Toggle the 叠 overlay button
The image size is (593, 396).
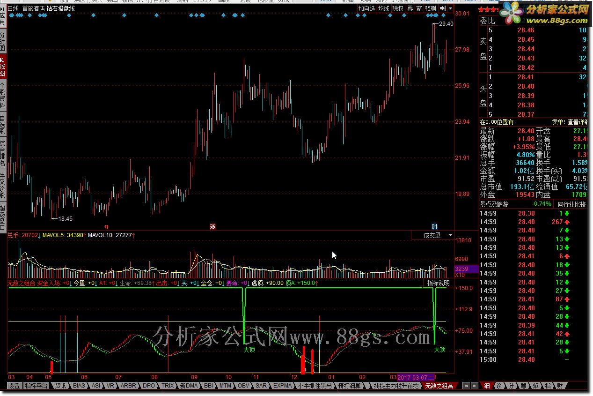tap(410, 8)
